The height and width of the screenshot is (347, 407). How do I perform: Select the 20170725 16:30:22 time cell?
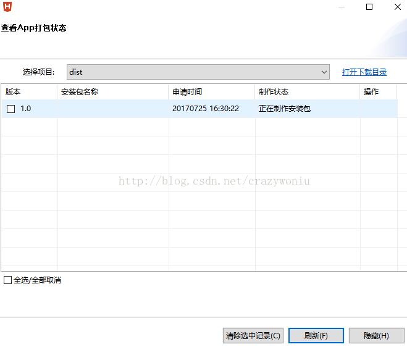pyautogui.click(x=206, y=109)
